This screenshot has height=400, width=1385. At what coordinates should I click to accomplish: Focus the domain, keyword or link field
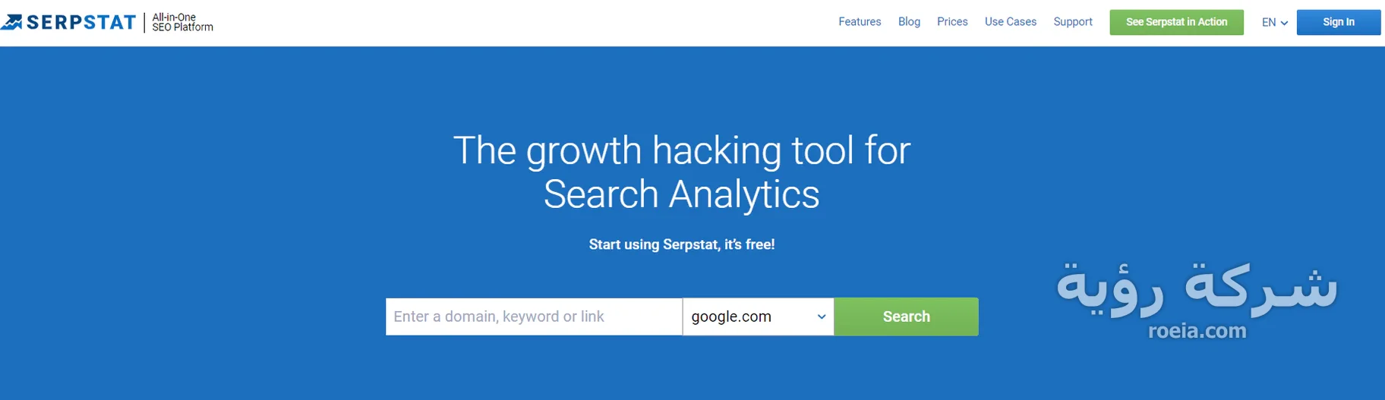tap(534, 317)
